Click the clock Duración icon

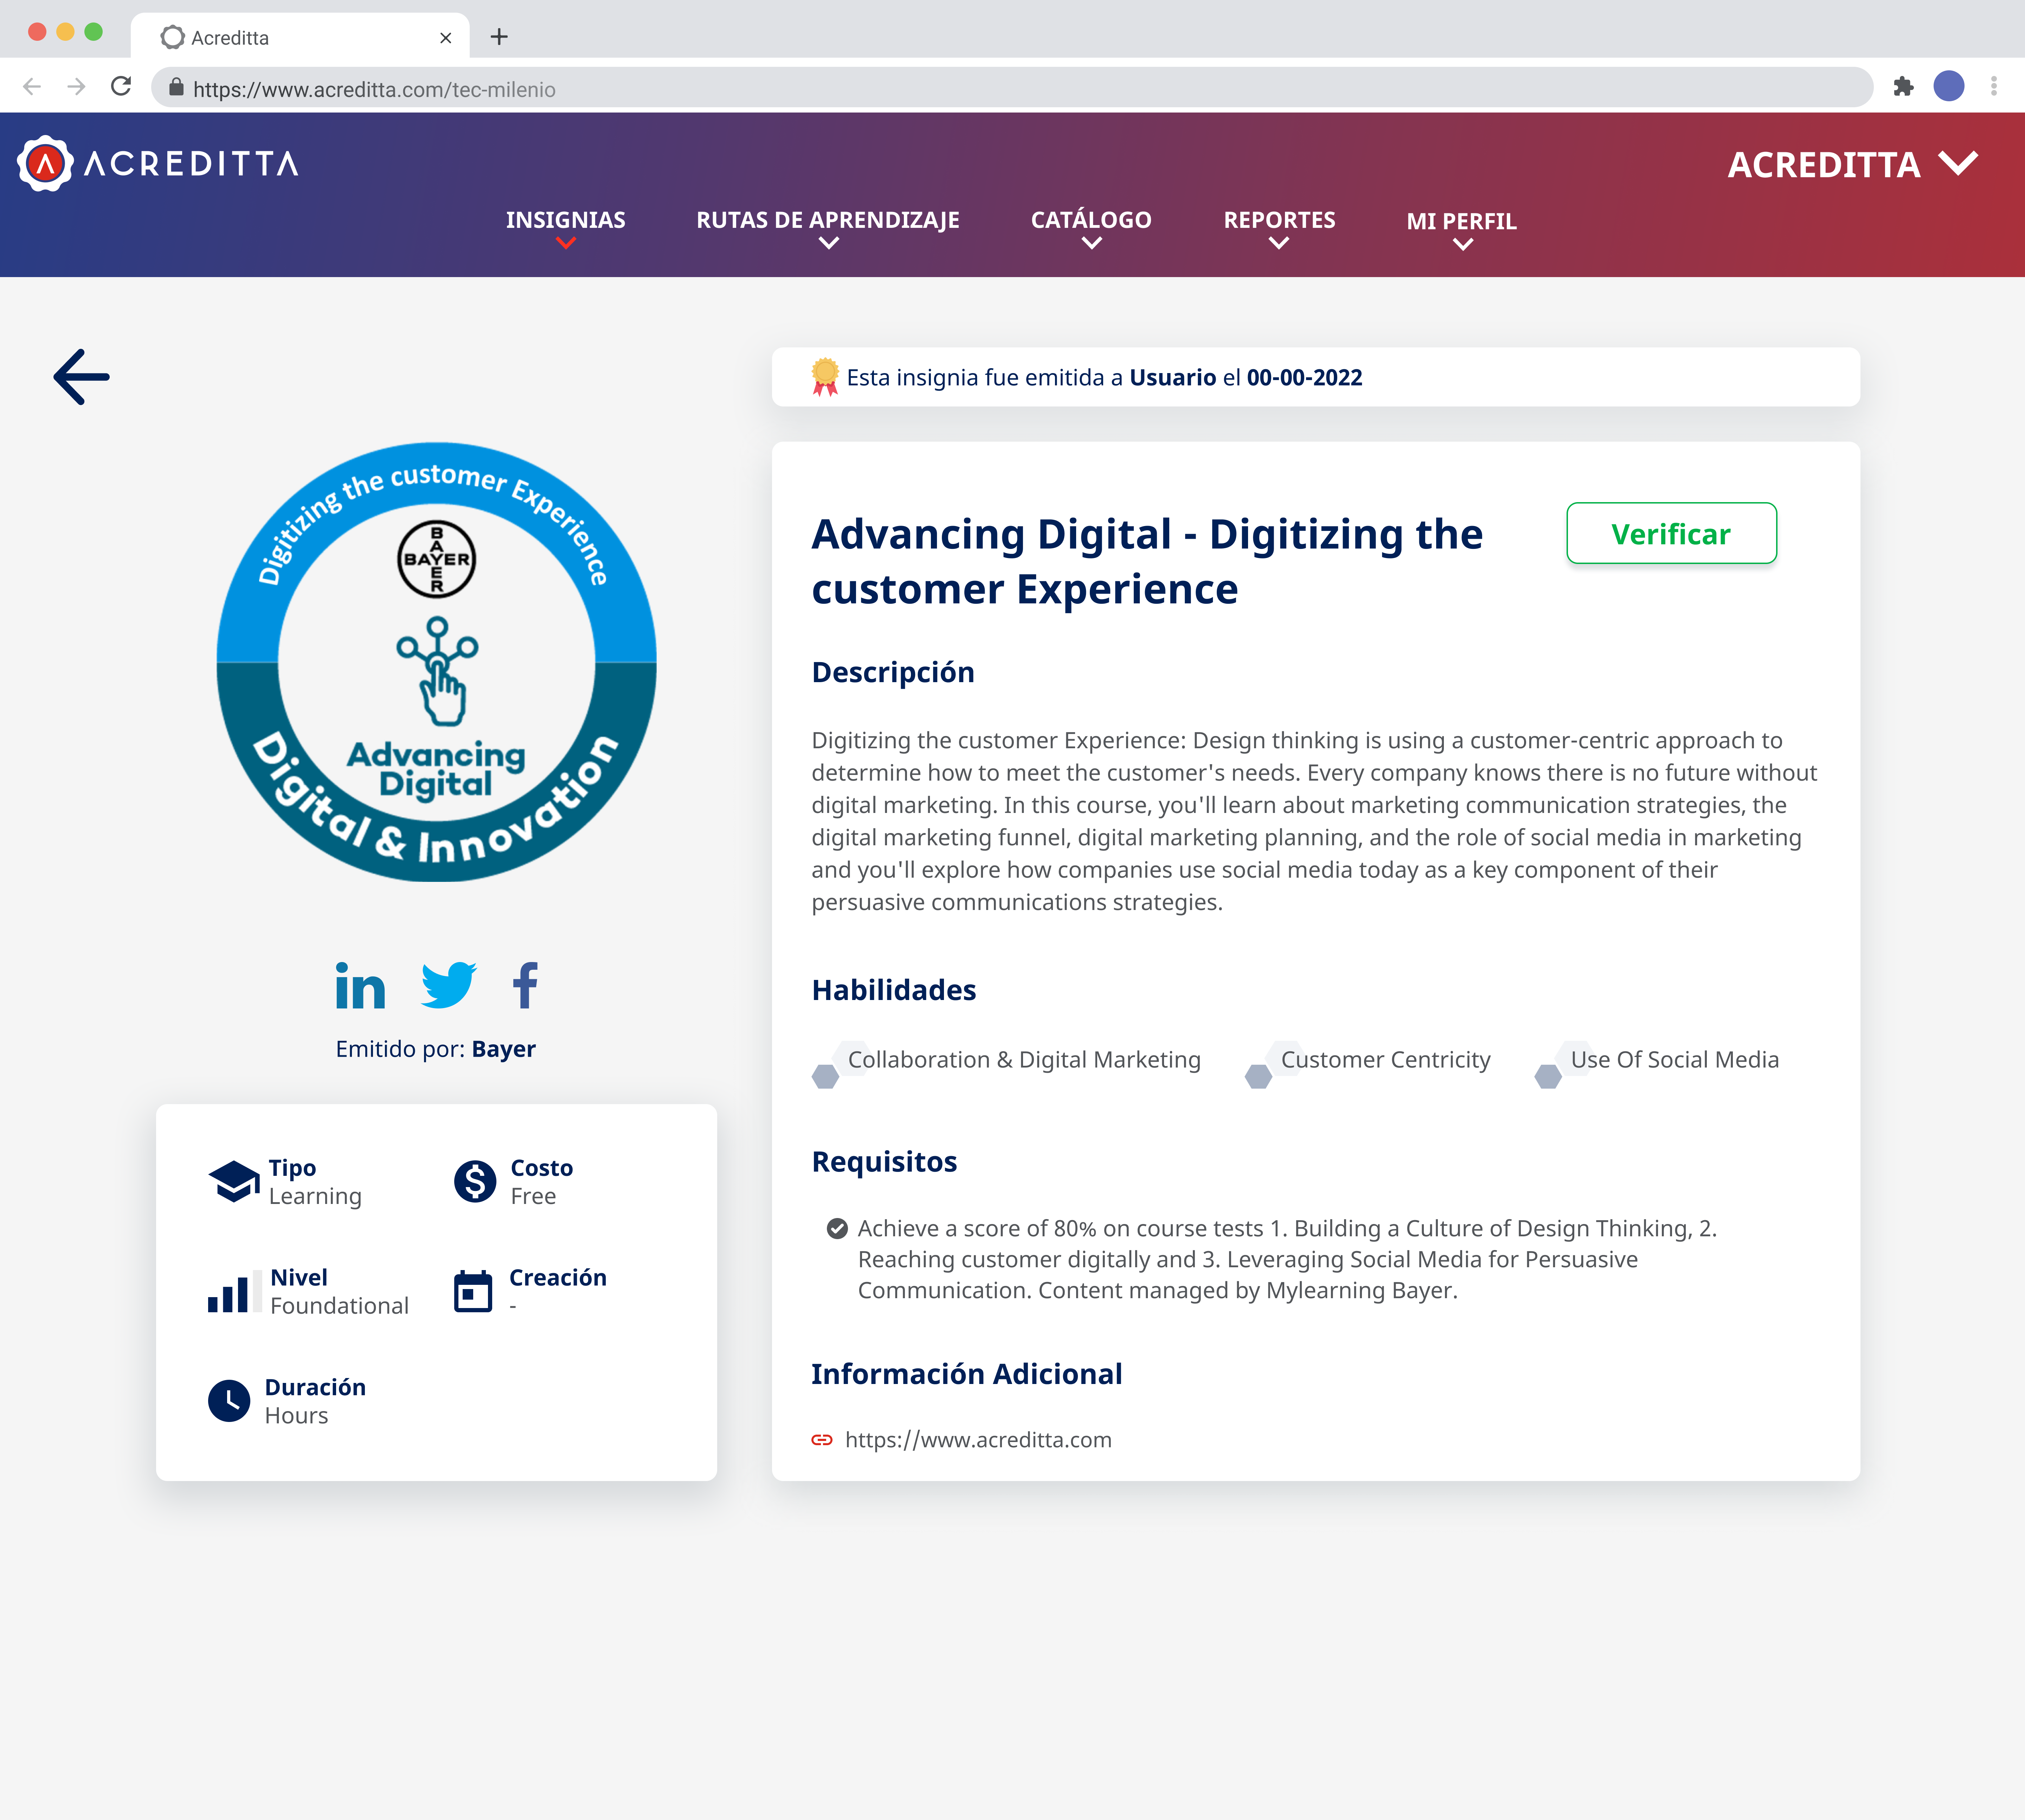click(229, 1401)
